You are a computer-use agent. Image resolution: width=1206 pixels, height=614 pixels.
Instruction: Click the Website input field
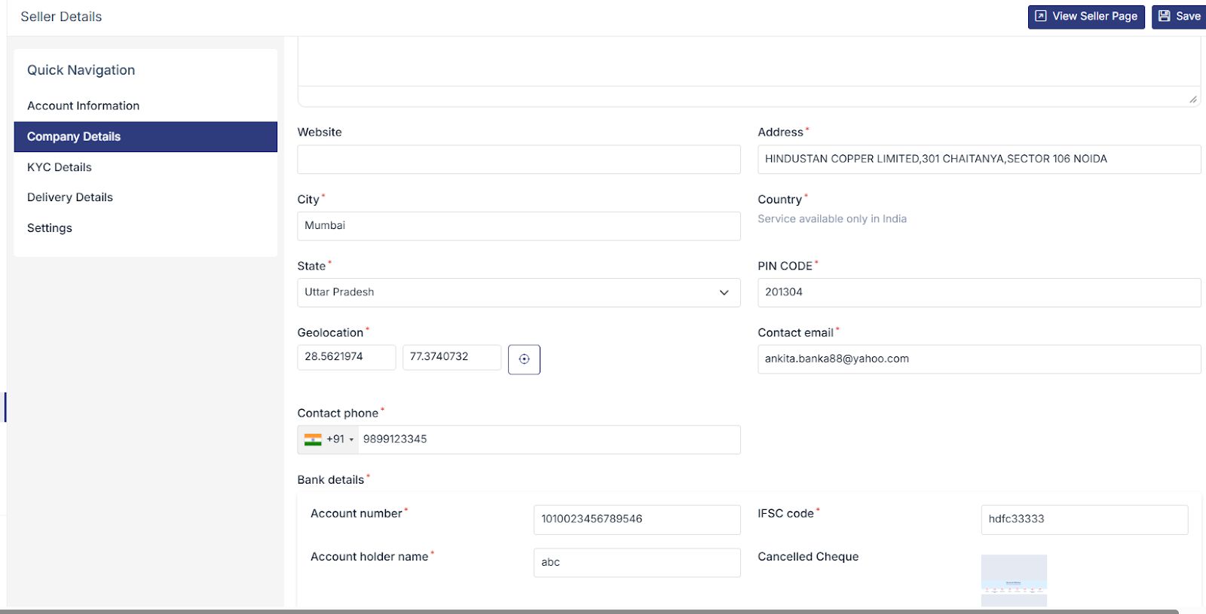coord(519,160)
